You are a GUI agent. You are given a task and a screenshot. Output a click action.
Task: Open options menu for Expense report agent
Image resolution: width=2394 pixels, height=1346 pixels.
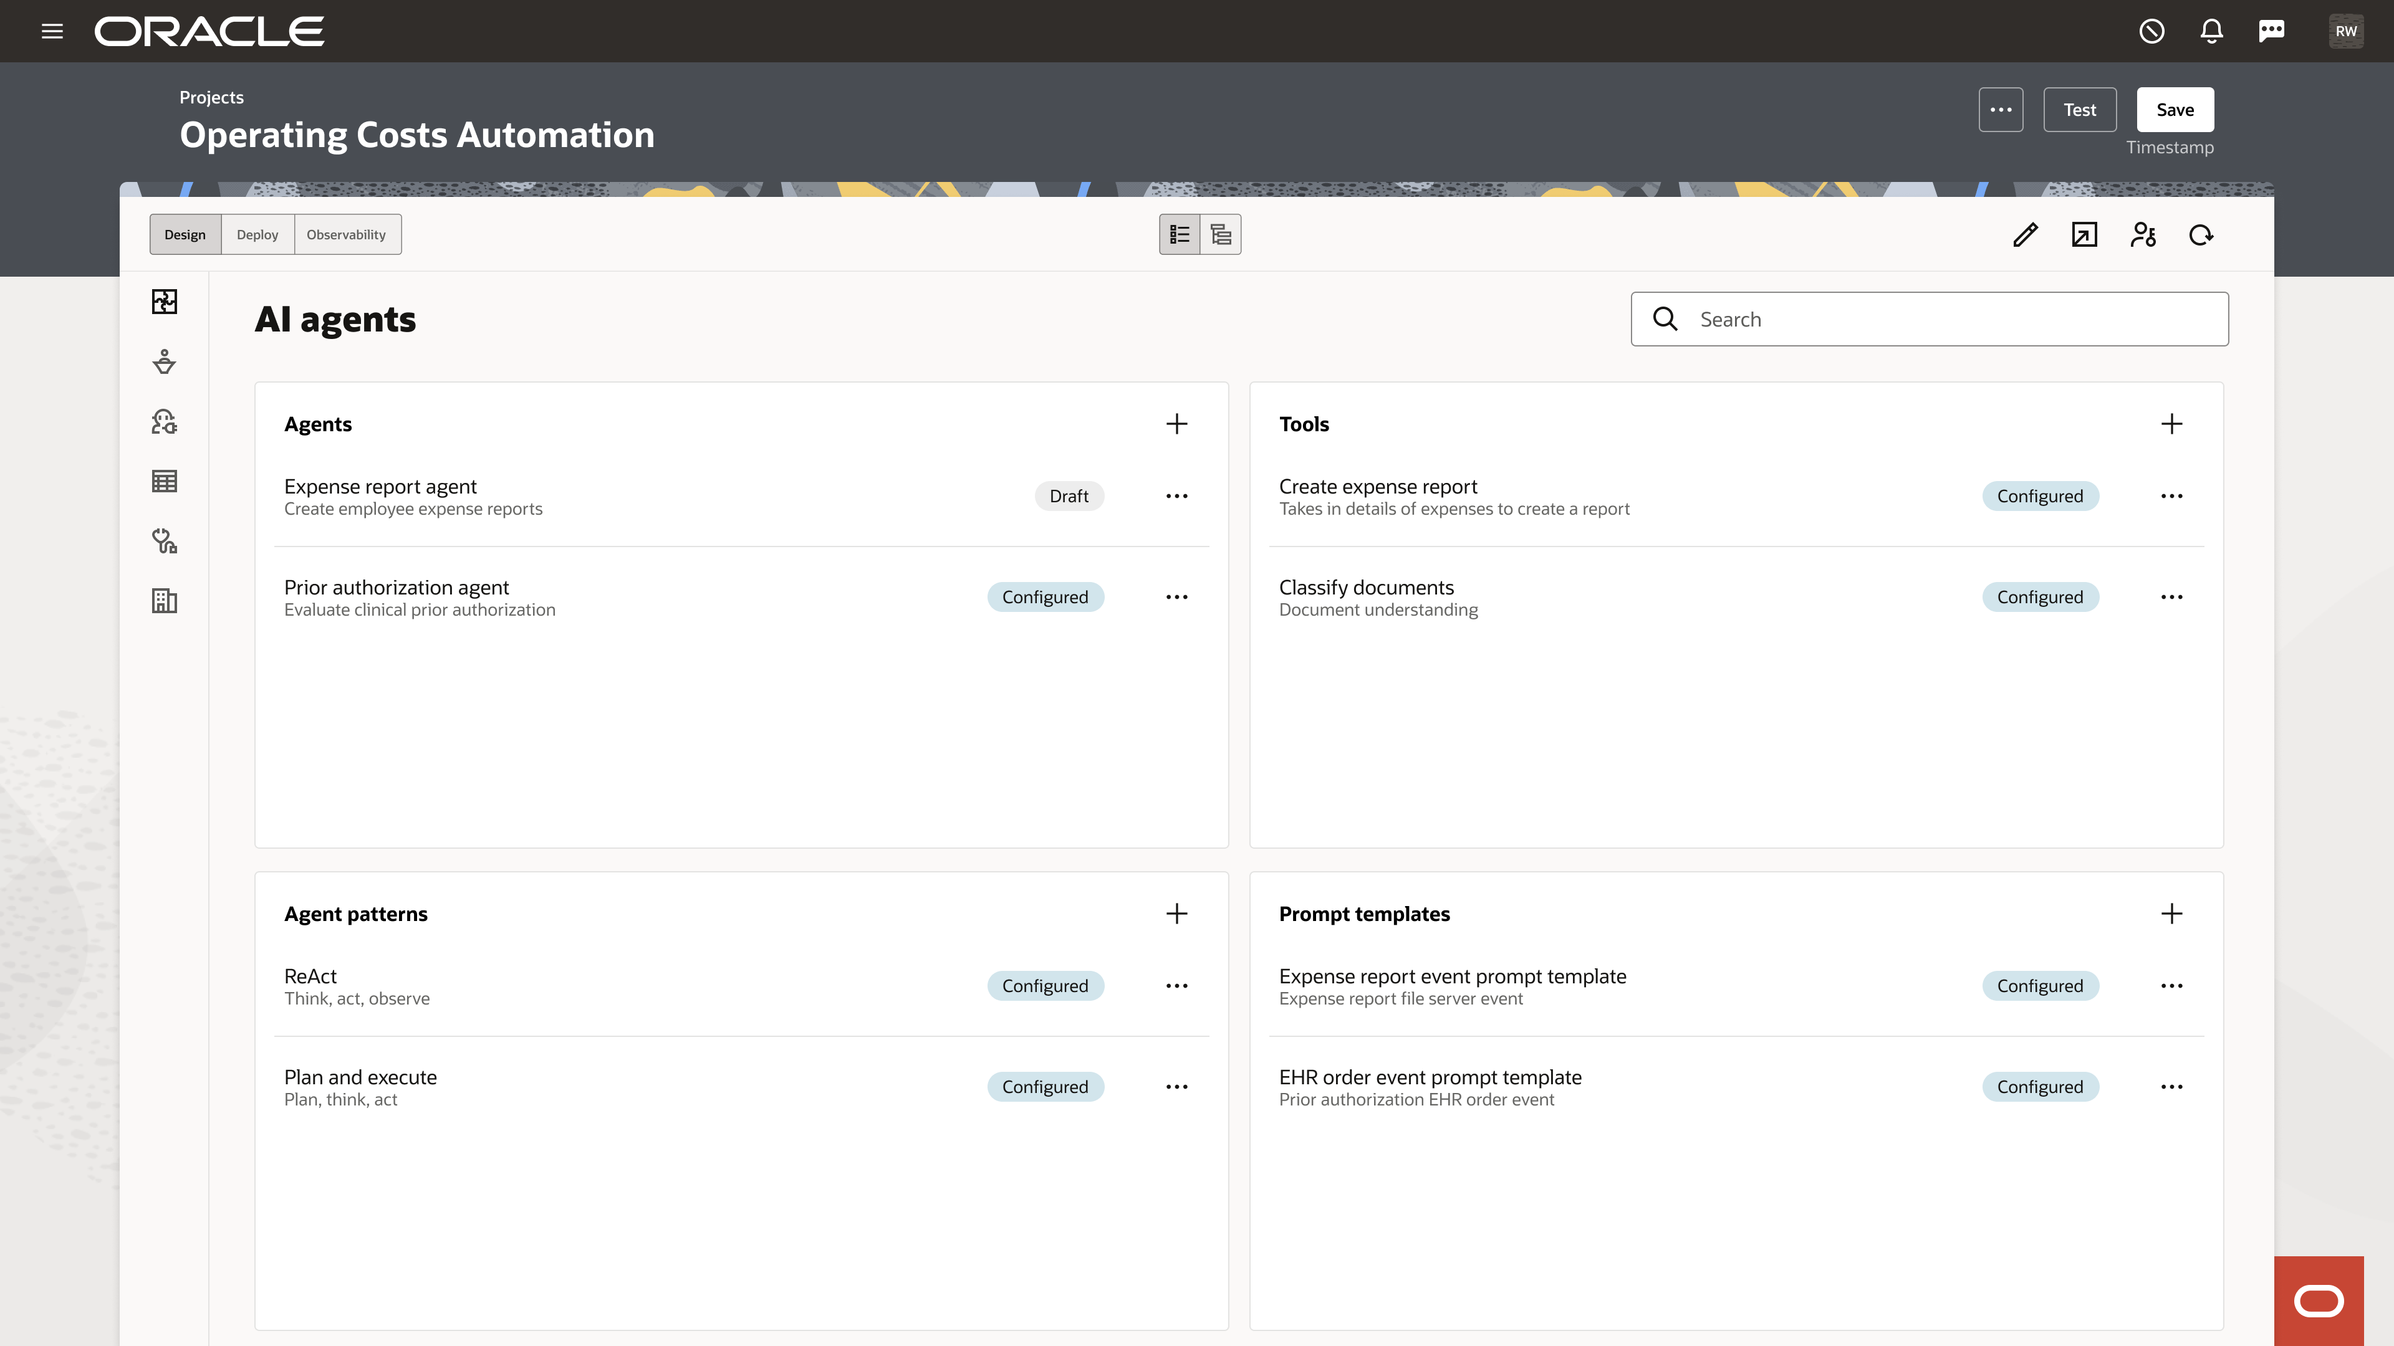1176,496
